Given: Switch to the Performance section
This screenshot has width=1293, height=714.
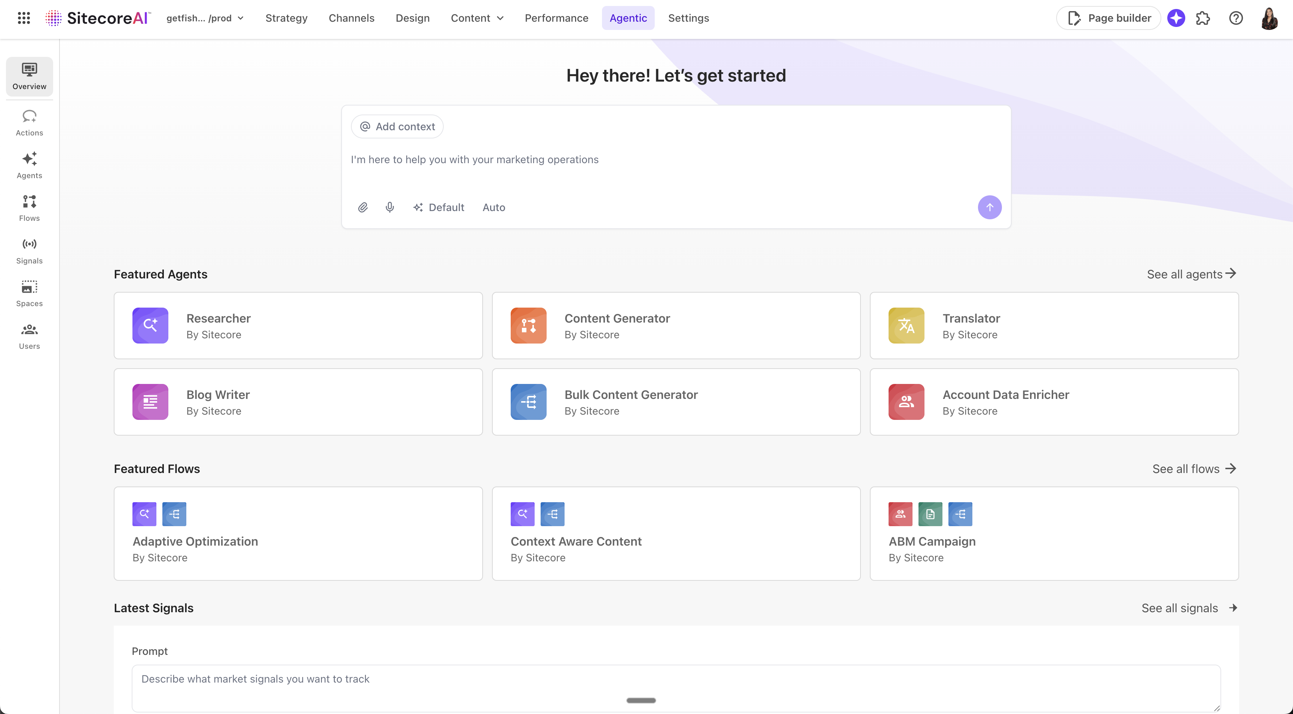Looking at the screenshot, I should coord(556,18).
